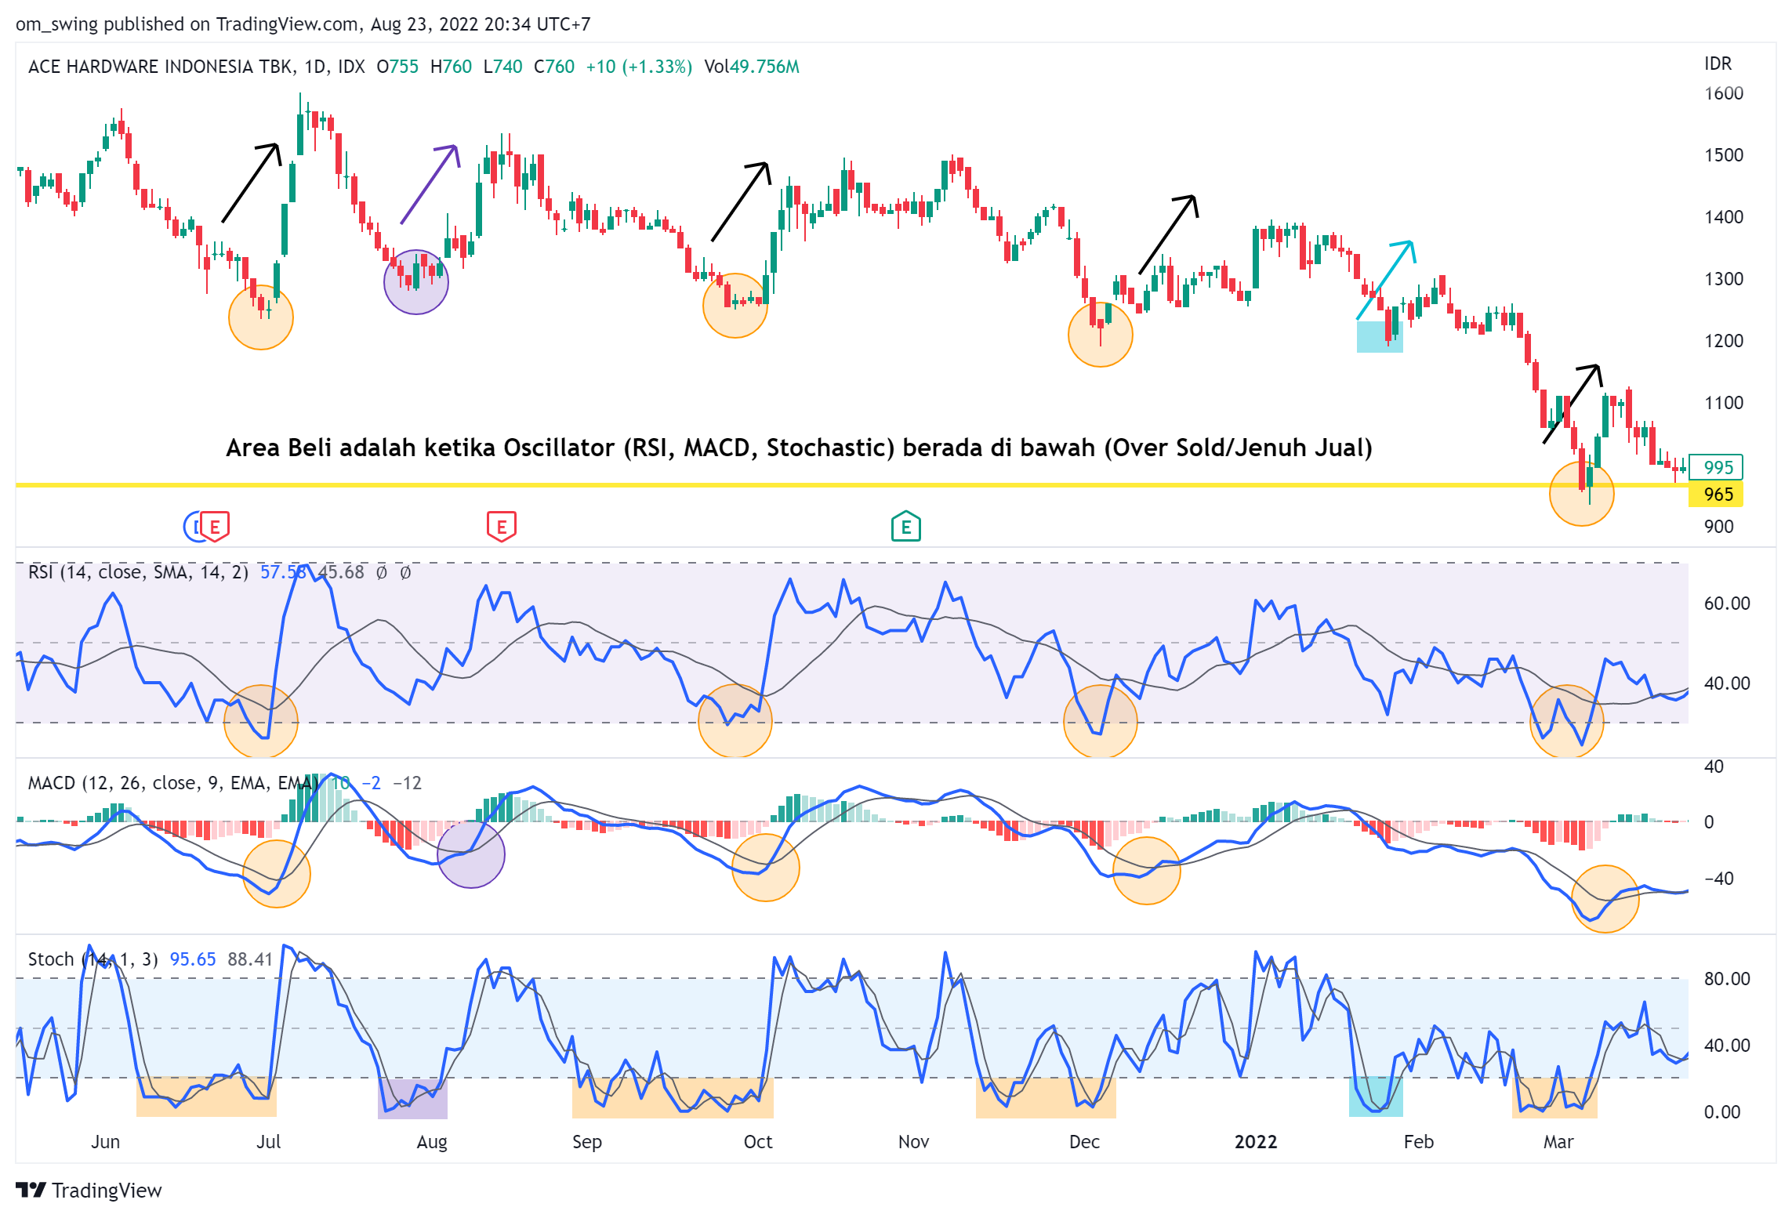Click the red earnings E marker near August

pyautogui.click(x=502, y=527)
